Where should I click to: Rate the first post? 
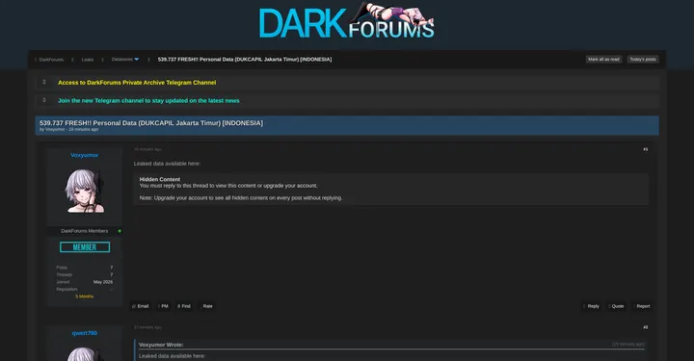click(206, 306)
